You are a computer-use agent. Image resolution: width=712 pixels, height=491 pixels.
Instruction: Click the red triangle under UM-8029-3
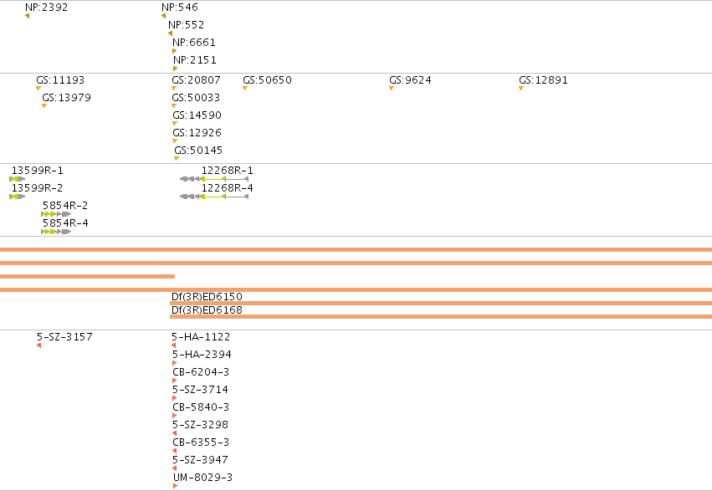[x=175, y=486]
